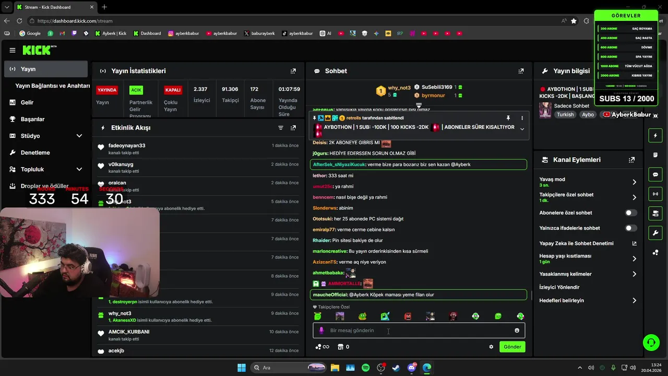Open Yasaklanmış kelimeler settings
The width and height of the screenshot is (668, 376).
click(588, 274)
